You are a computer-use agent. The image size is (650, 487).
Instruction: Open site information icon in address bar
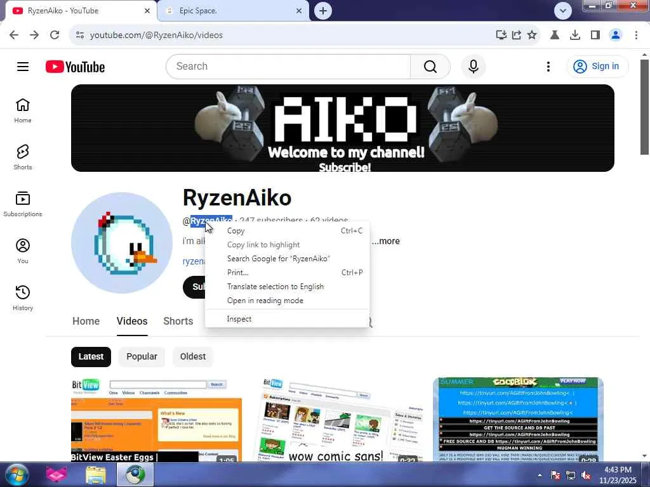tap(80, 36)
